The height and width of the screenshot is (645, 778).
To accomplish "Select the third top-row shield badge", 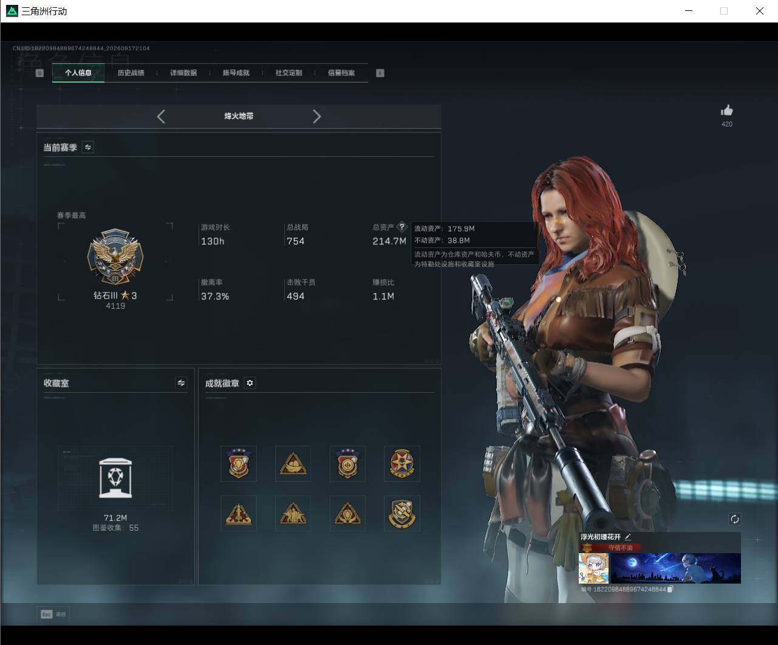I will pyautogui.click(x=347, y=463).
